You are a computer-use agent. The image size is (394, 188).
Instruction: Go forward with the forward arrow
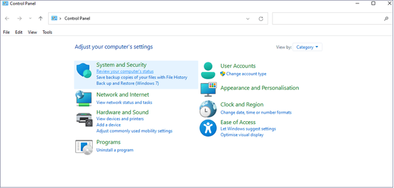[x=19, y=18]
